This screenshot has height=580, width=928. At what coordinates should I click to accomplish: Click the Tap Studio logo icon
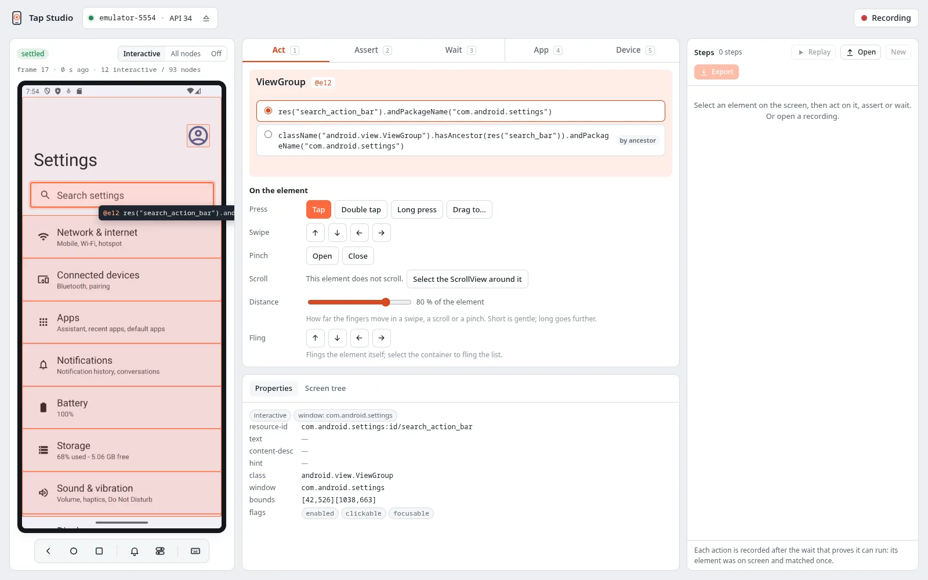[x=17, y=18]
